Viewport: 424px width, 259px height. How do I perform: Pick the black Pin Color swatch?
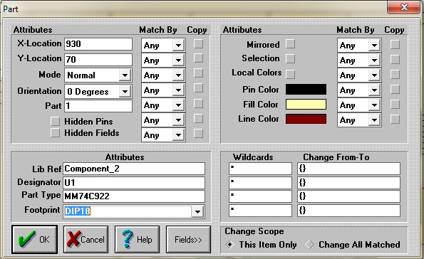coord(306,90)
